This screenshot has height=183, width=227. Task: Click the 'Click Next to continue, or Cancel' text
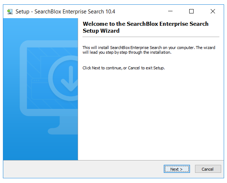(123, 68)
